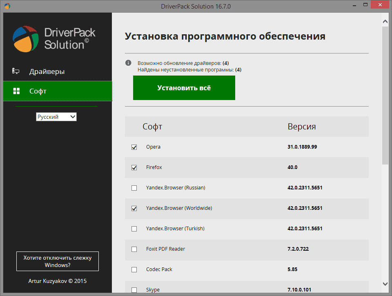Screen dimensions: 392x296
Task: Uncheck the Opera checkbox
Action: [134, 147]
